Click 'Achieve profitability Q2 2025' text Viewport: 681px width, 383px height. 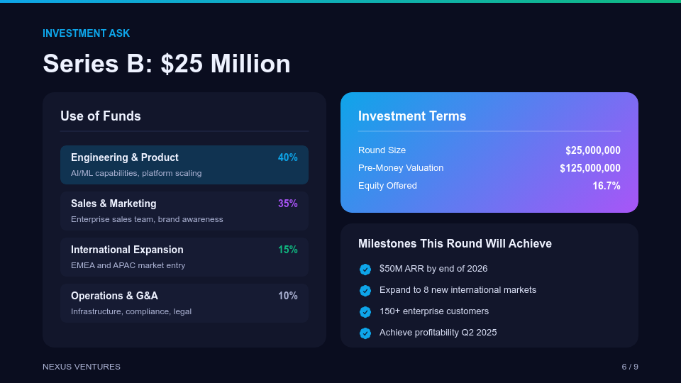pos(438,333)
